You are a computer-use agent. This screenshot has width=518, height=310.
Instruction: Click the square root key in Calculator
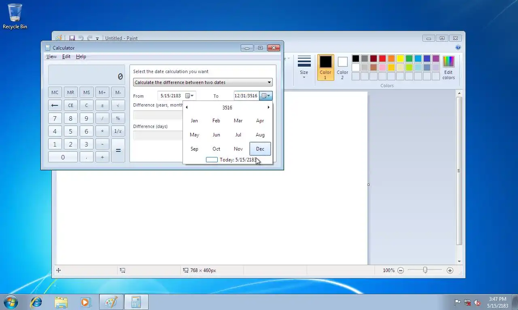118,105
